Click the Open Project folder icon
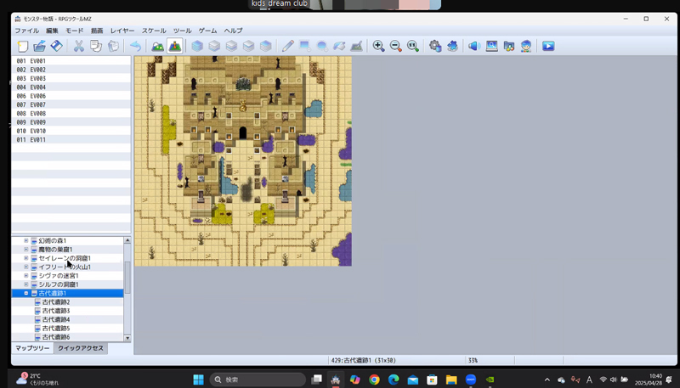 (39, 46)
